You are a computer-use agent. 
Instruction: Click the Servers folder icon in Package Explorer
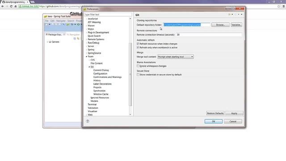pos(50,42)
